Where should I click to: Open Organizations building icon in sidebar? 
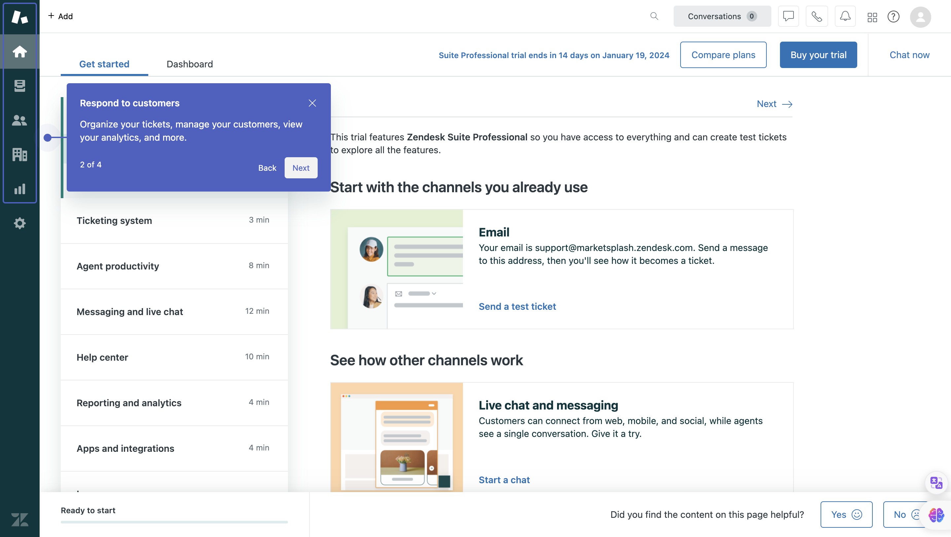click(x=19, y=154)
